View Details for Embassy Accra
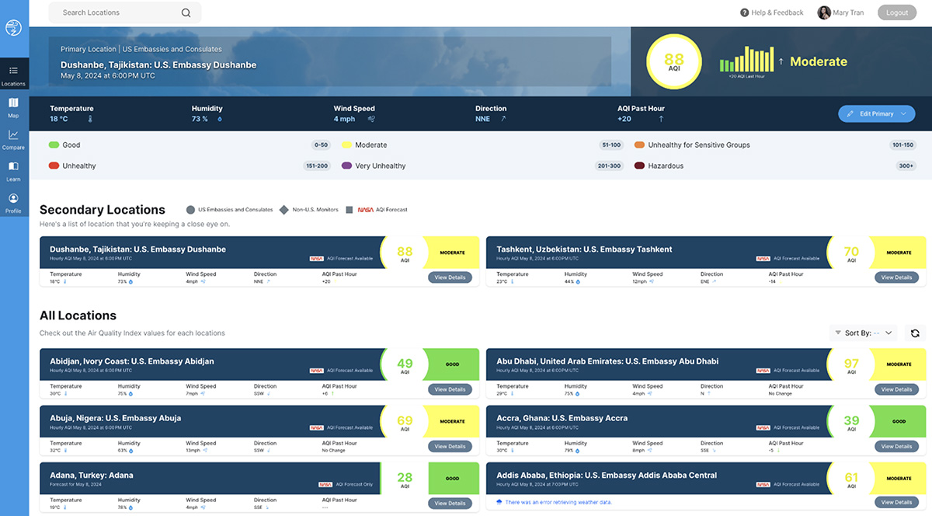932x516 pixels. pos(896,446)
